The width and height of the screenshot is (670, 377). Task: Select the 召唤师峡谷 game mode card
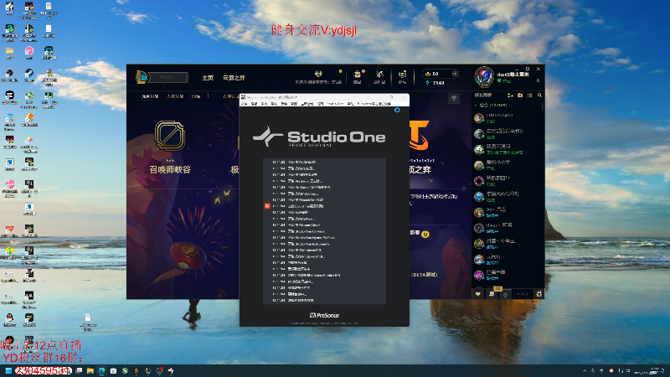170,147
